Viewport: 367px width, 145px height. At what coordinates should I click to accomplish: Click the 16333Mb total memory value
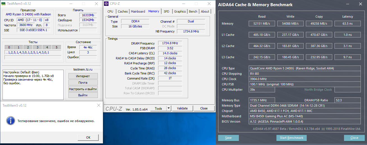pyautogui.click(x=88, y=15)
